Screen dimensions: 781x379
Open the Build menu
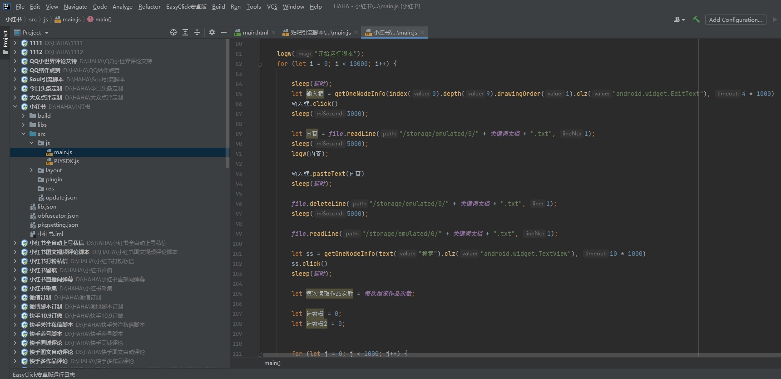218,6
